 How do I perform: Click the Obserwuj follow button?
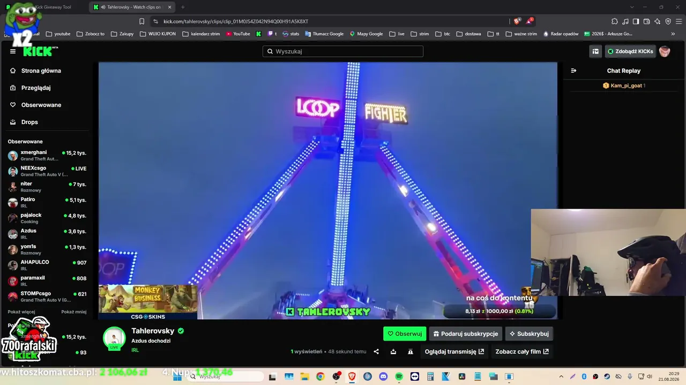pos(405,334)
